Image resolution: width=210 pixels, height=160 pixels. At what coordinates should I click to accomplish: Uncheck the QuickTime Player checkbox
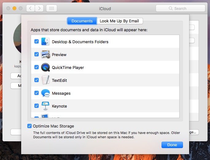coord(37,67)
